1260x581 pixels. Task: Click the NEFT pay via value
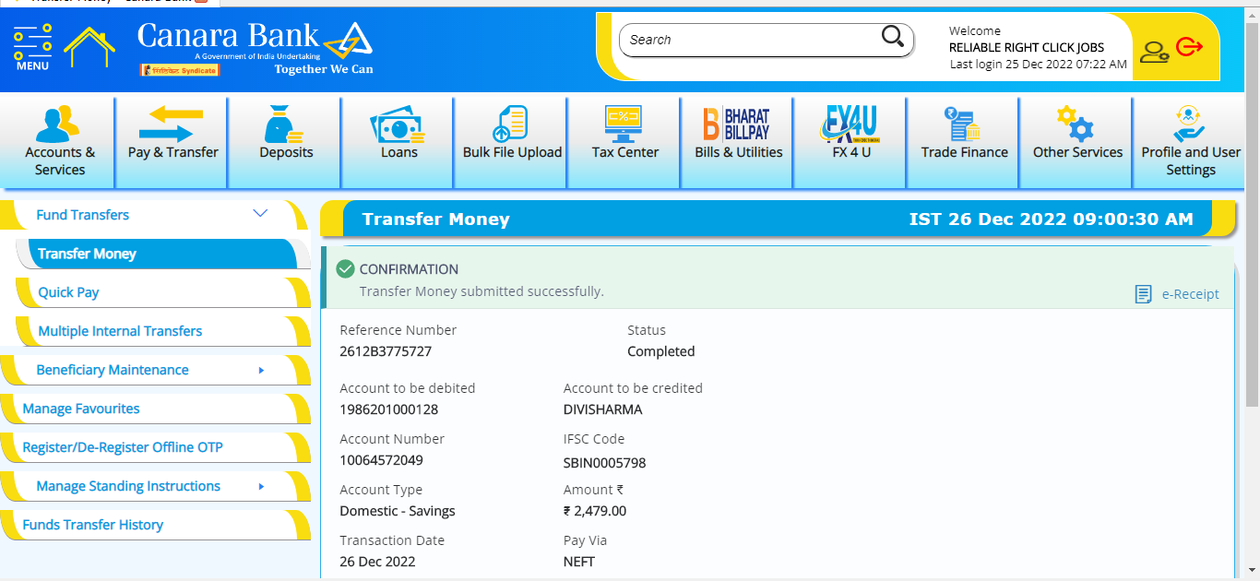pos(579,562)
